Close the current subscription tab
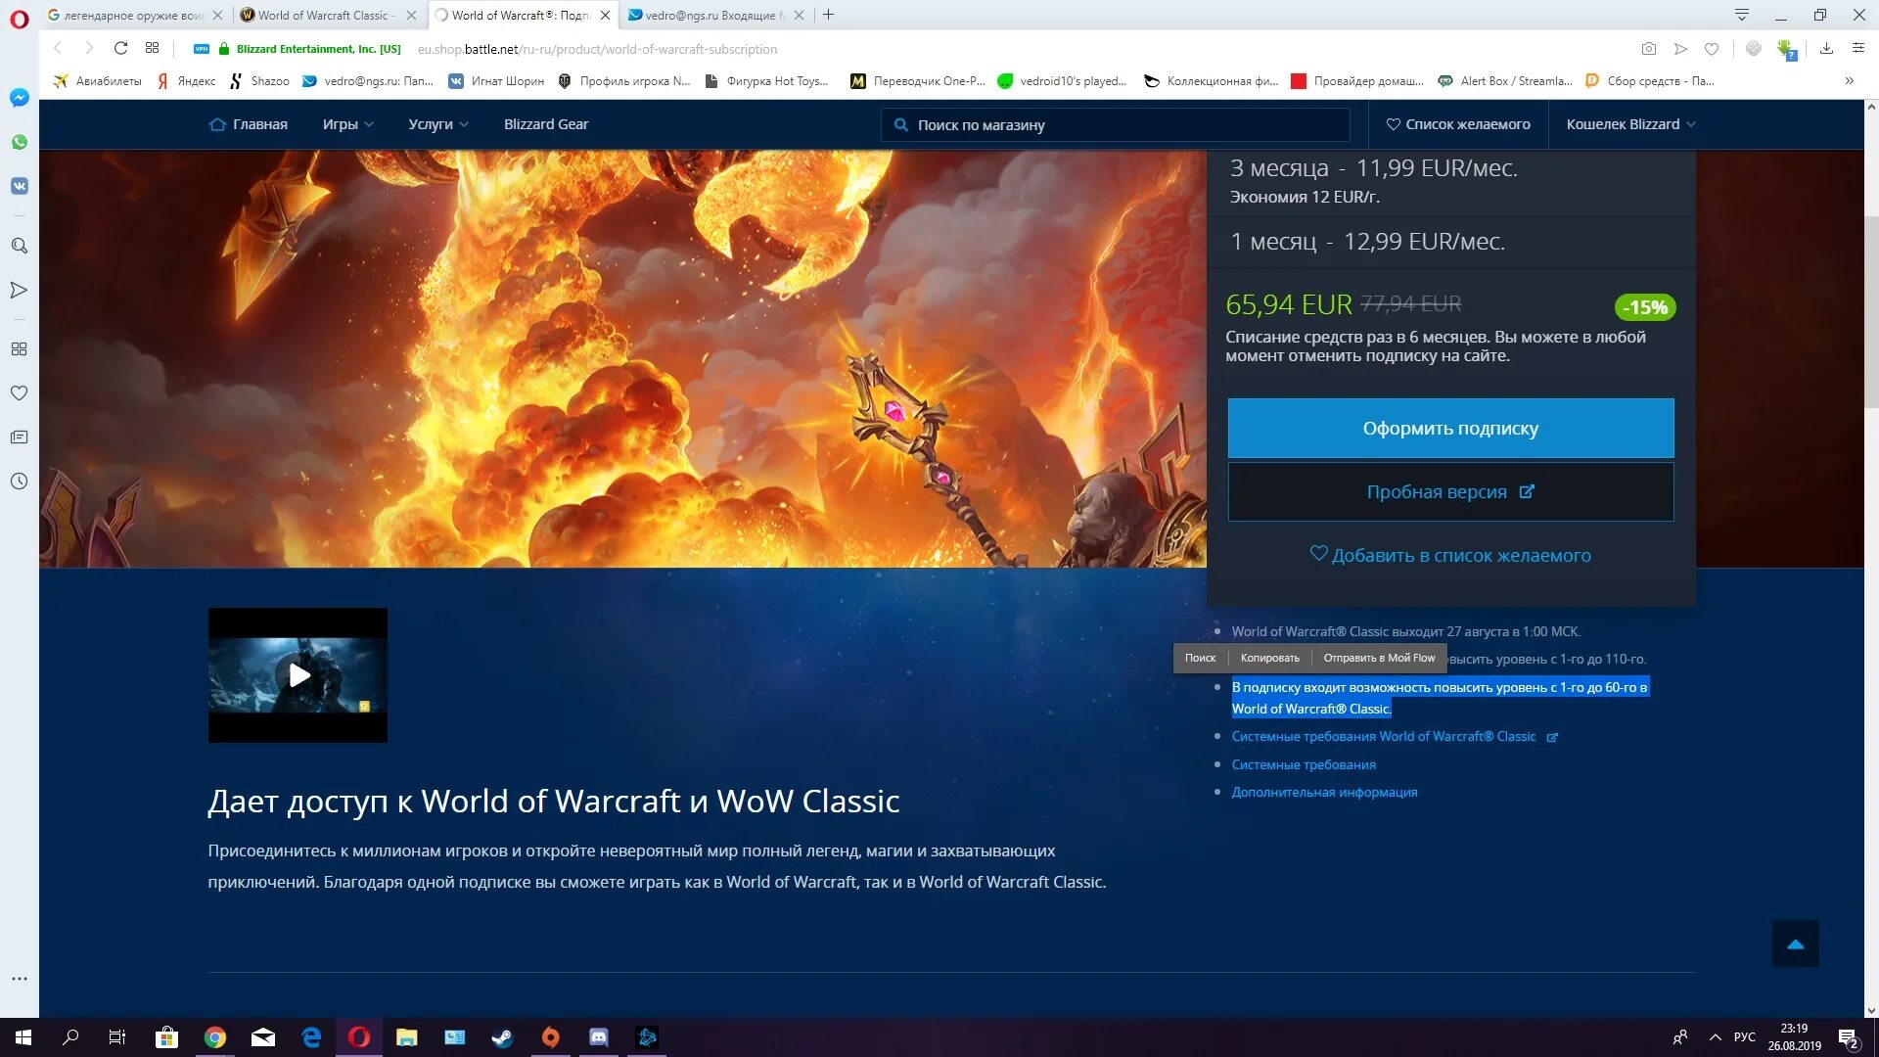The image size is (1879, 1057). point(605,15)
